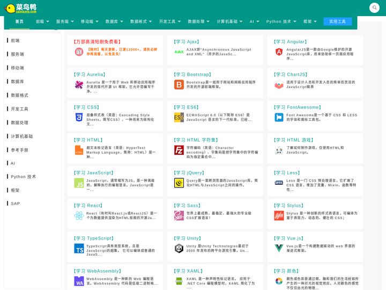Click the FontAwesome flag icon
Screen dimensions: 386x290
point(279,118)
